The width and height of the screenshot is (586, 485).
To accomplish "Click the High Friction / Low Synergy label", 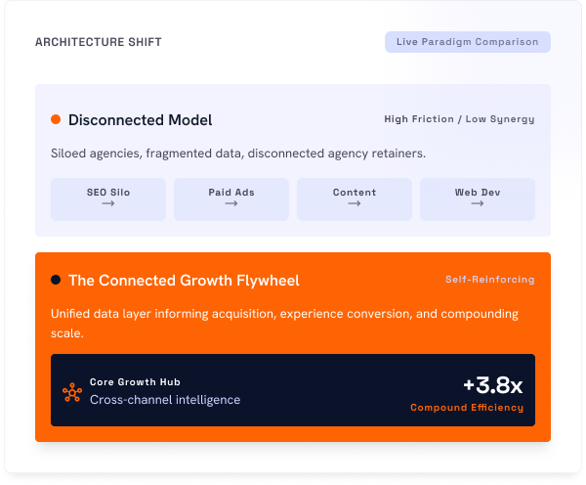I will pos(459,119).
